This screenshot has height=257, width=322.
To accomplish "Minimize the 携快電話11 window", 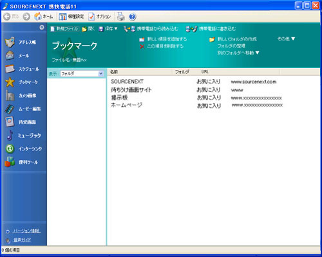I will (299, 6).
